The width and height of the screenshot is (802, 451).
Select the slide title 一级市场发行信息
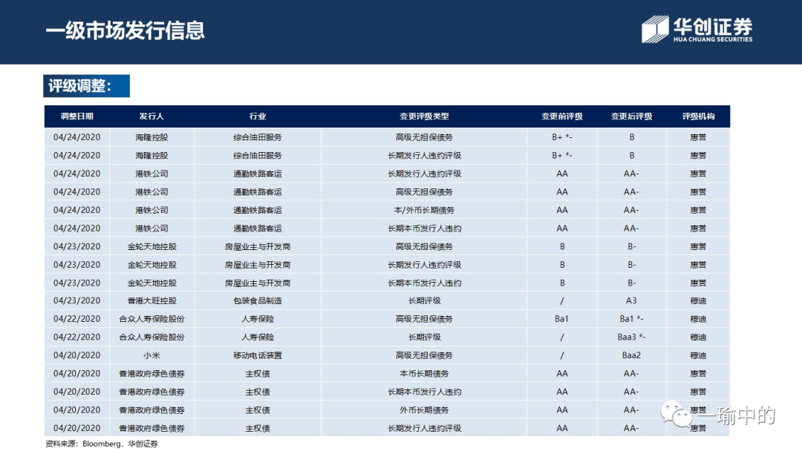[x=125, y=30]
